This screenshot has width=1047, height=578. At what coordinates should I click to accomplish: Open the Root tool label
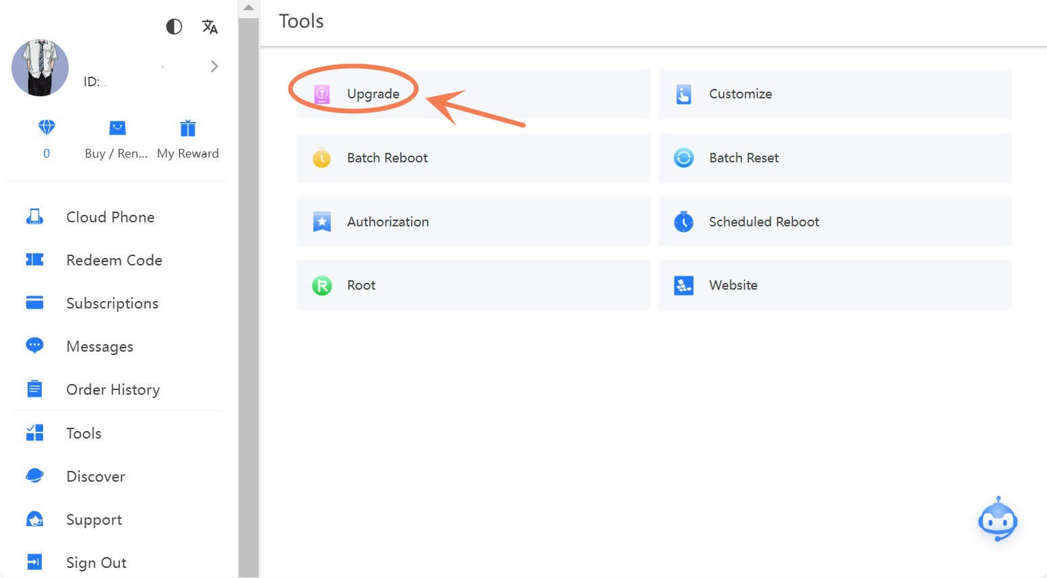(361, 285)
